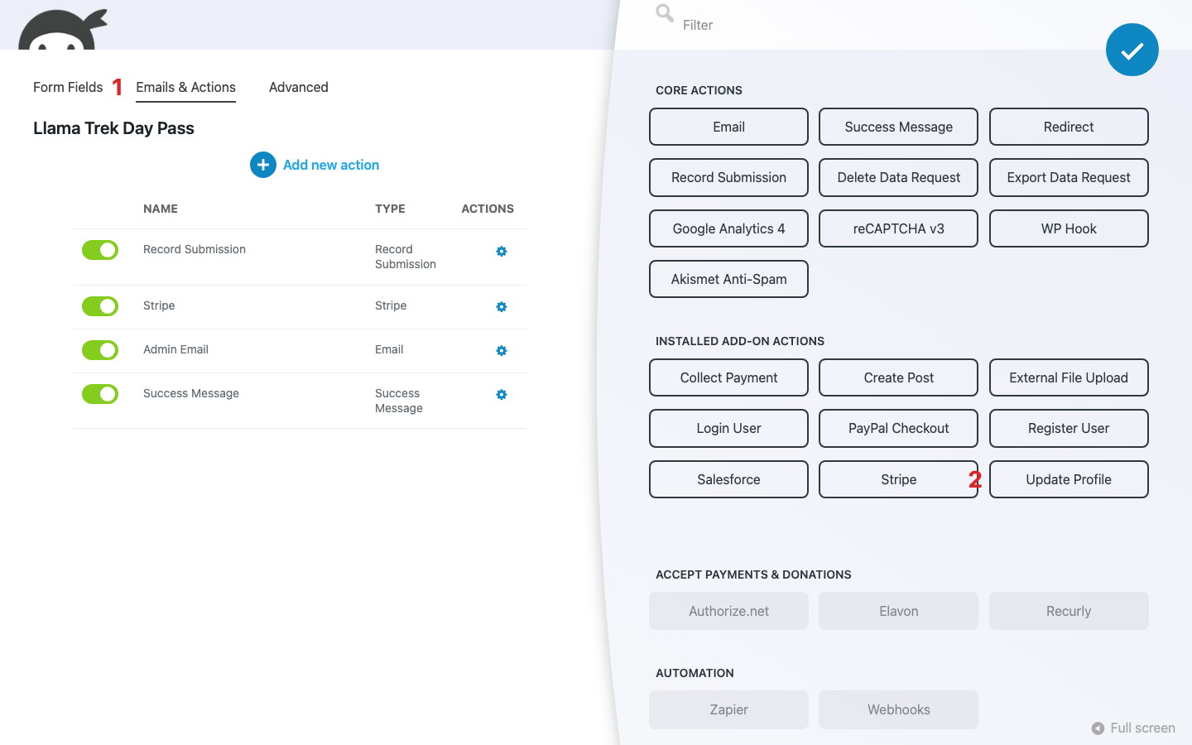
Task: Select the Emails & Actions tab
Action: pos(185,87)
